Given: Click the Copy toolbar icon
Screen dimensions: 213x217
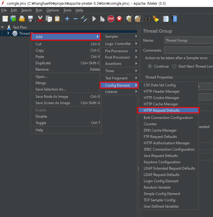Looking at the screenshot, I should (x=49, y=19).
